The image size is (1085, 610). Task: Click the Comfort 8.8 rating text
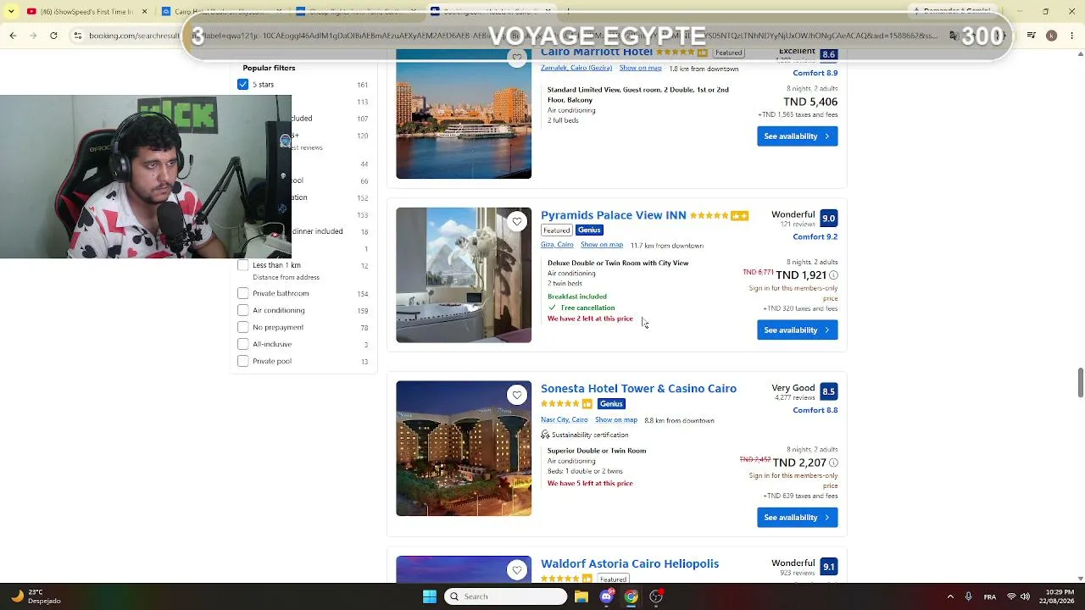pyautogui.click(x=815, y=411)
